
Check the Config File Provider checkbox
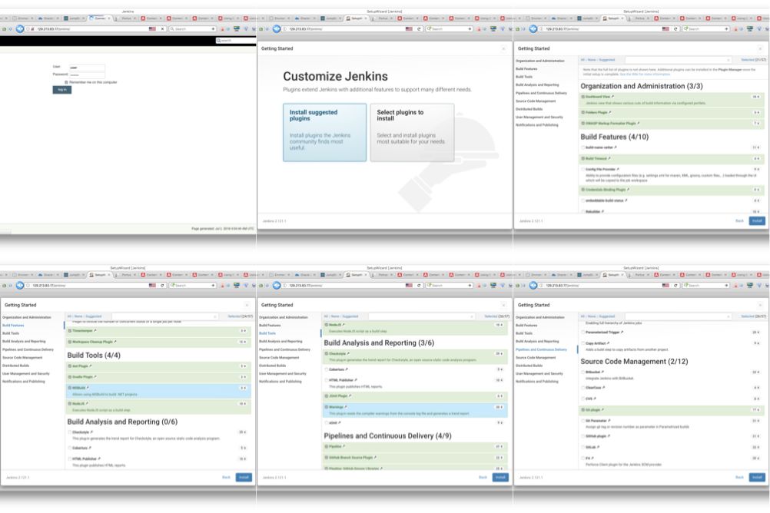(x=583, y=170)
